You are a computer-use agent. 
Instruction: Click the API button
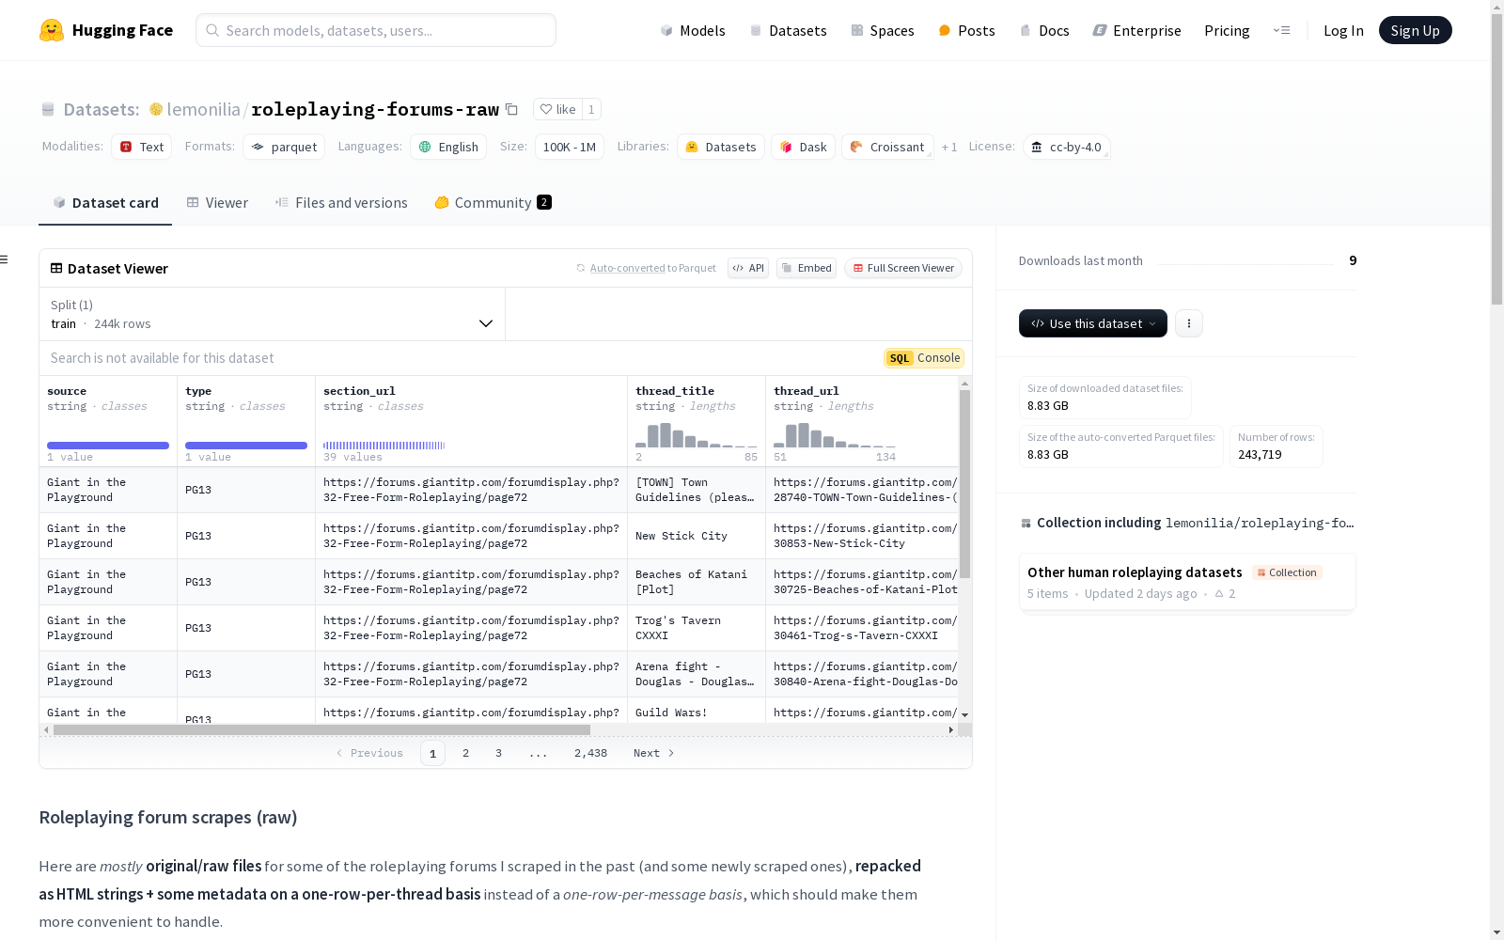pos(748,268)
